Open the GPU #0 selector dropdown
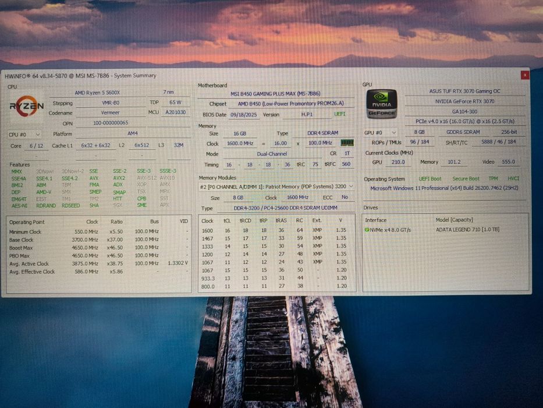 click(380, 132)
